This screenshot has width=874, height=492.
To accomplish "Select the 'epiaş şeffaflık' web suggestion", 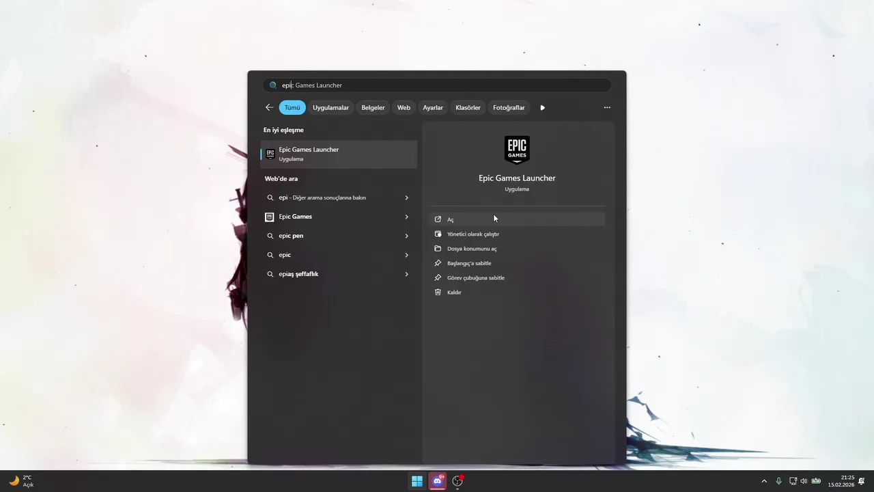I will coord(339,274).
